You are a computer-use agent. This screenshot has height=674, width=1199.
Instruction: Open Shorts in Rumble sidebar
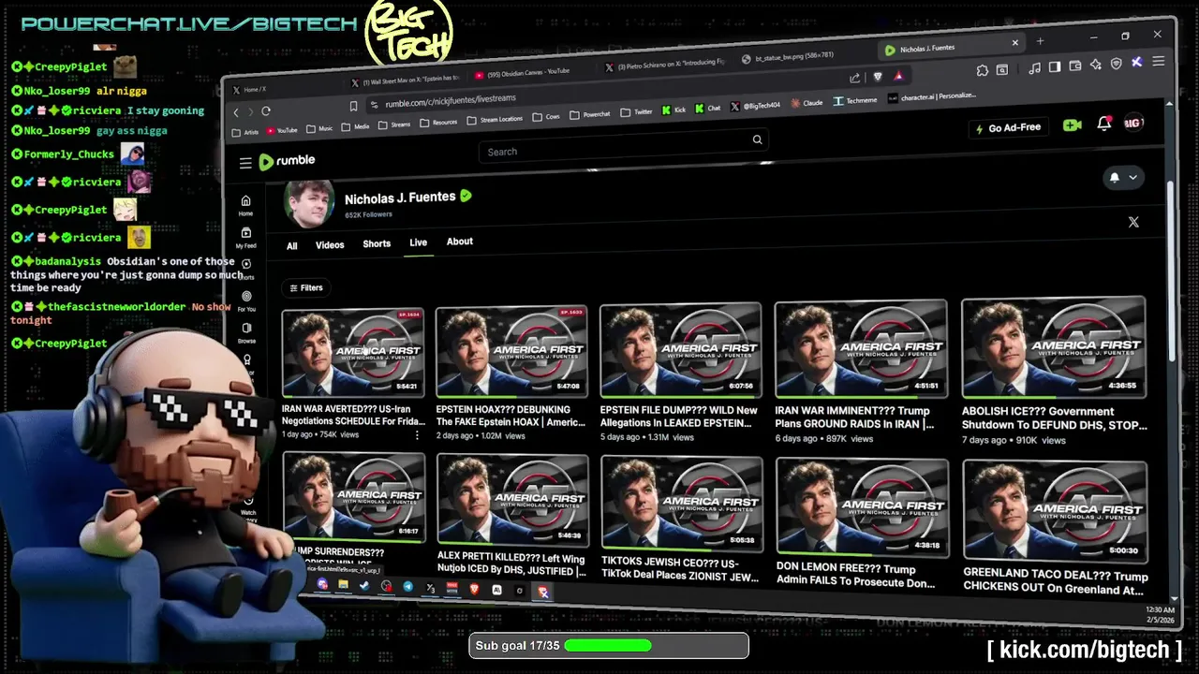(246, 269)
